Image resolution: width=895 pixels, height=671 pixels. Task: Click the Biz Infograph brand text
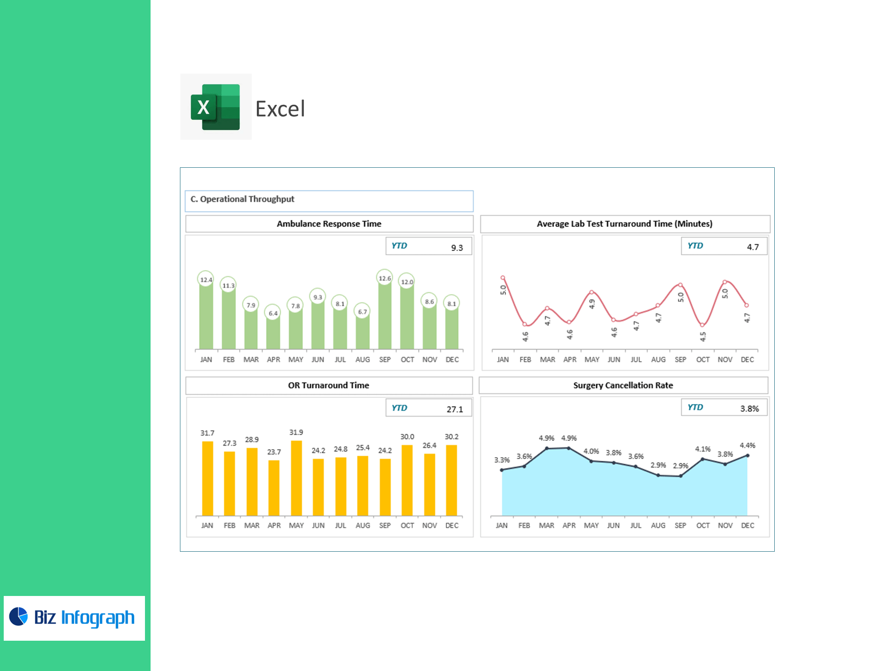point(84,618)
